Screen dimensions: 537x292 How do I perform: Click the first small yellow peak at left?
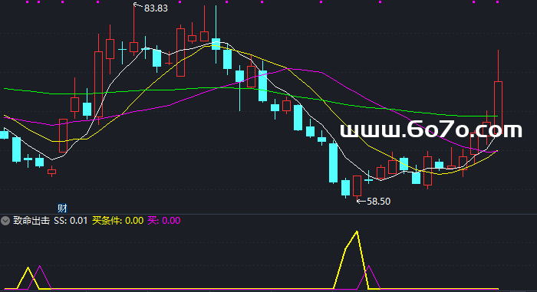tap(28, 269)
